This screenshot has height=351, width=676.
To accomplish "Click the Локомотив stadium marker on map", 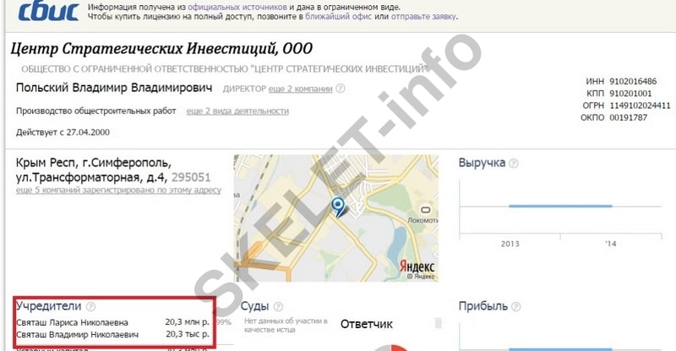I will (x=426, y=210).
